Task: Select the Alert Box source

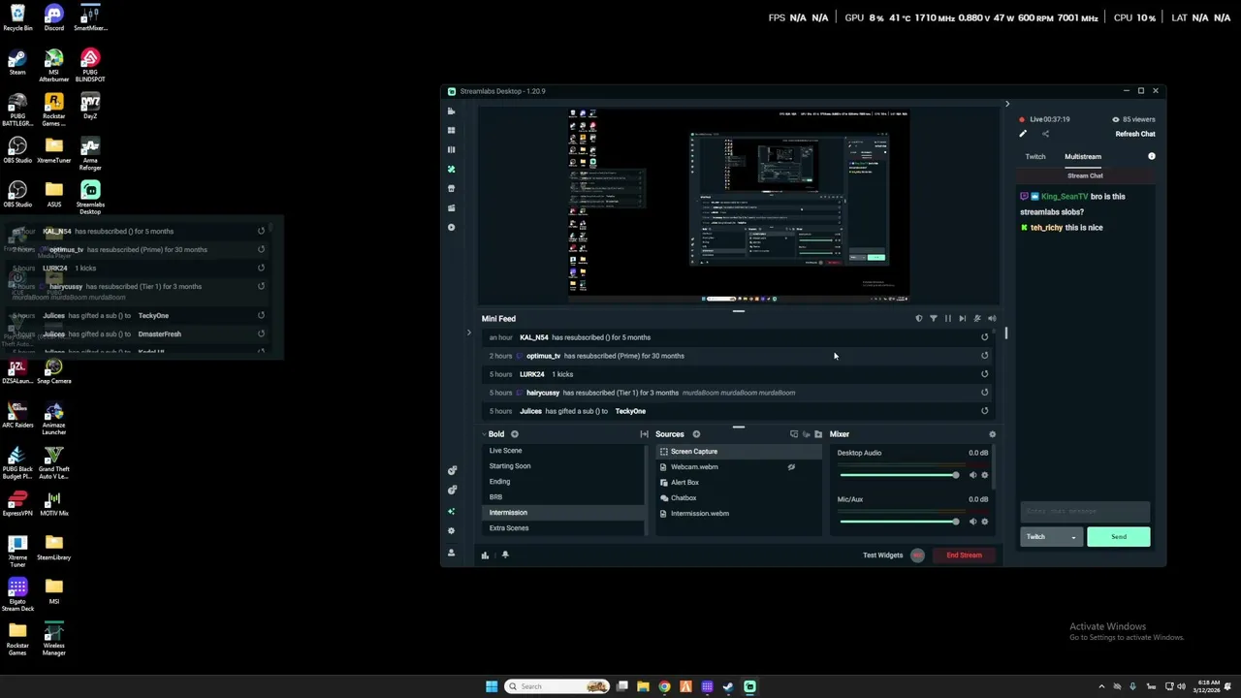Action: click(x=739, y=483)
